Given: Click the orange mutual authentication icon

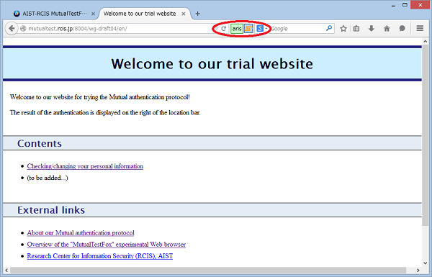Looking at the screenshot, I should pyautogui.click(x=248, y=28).
